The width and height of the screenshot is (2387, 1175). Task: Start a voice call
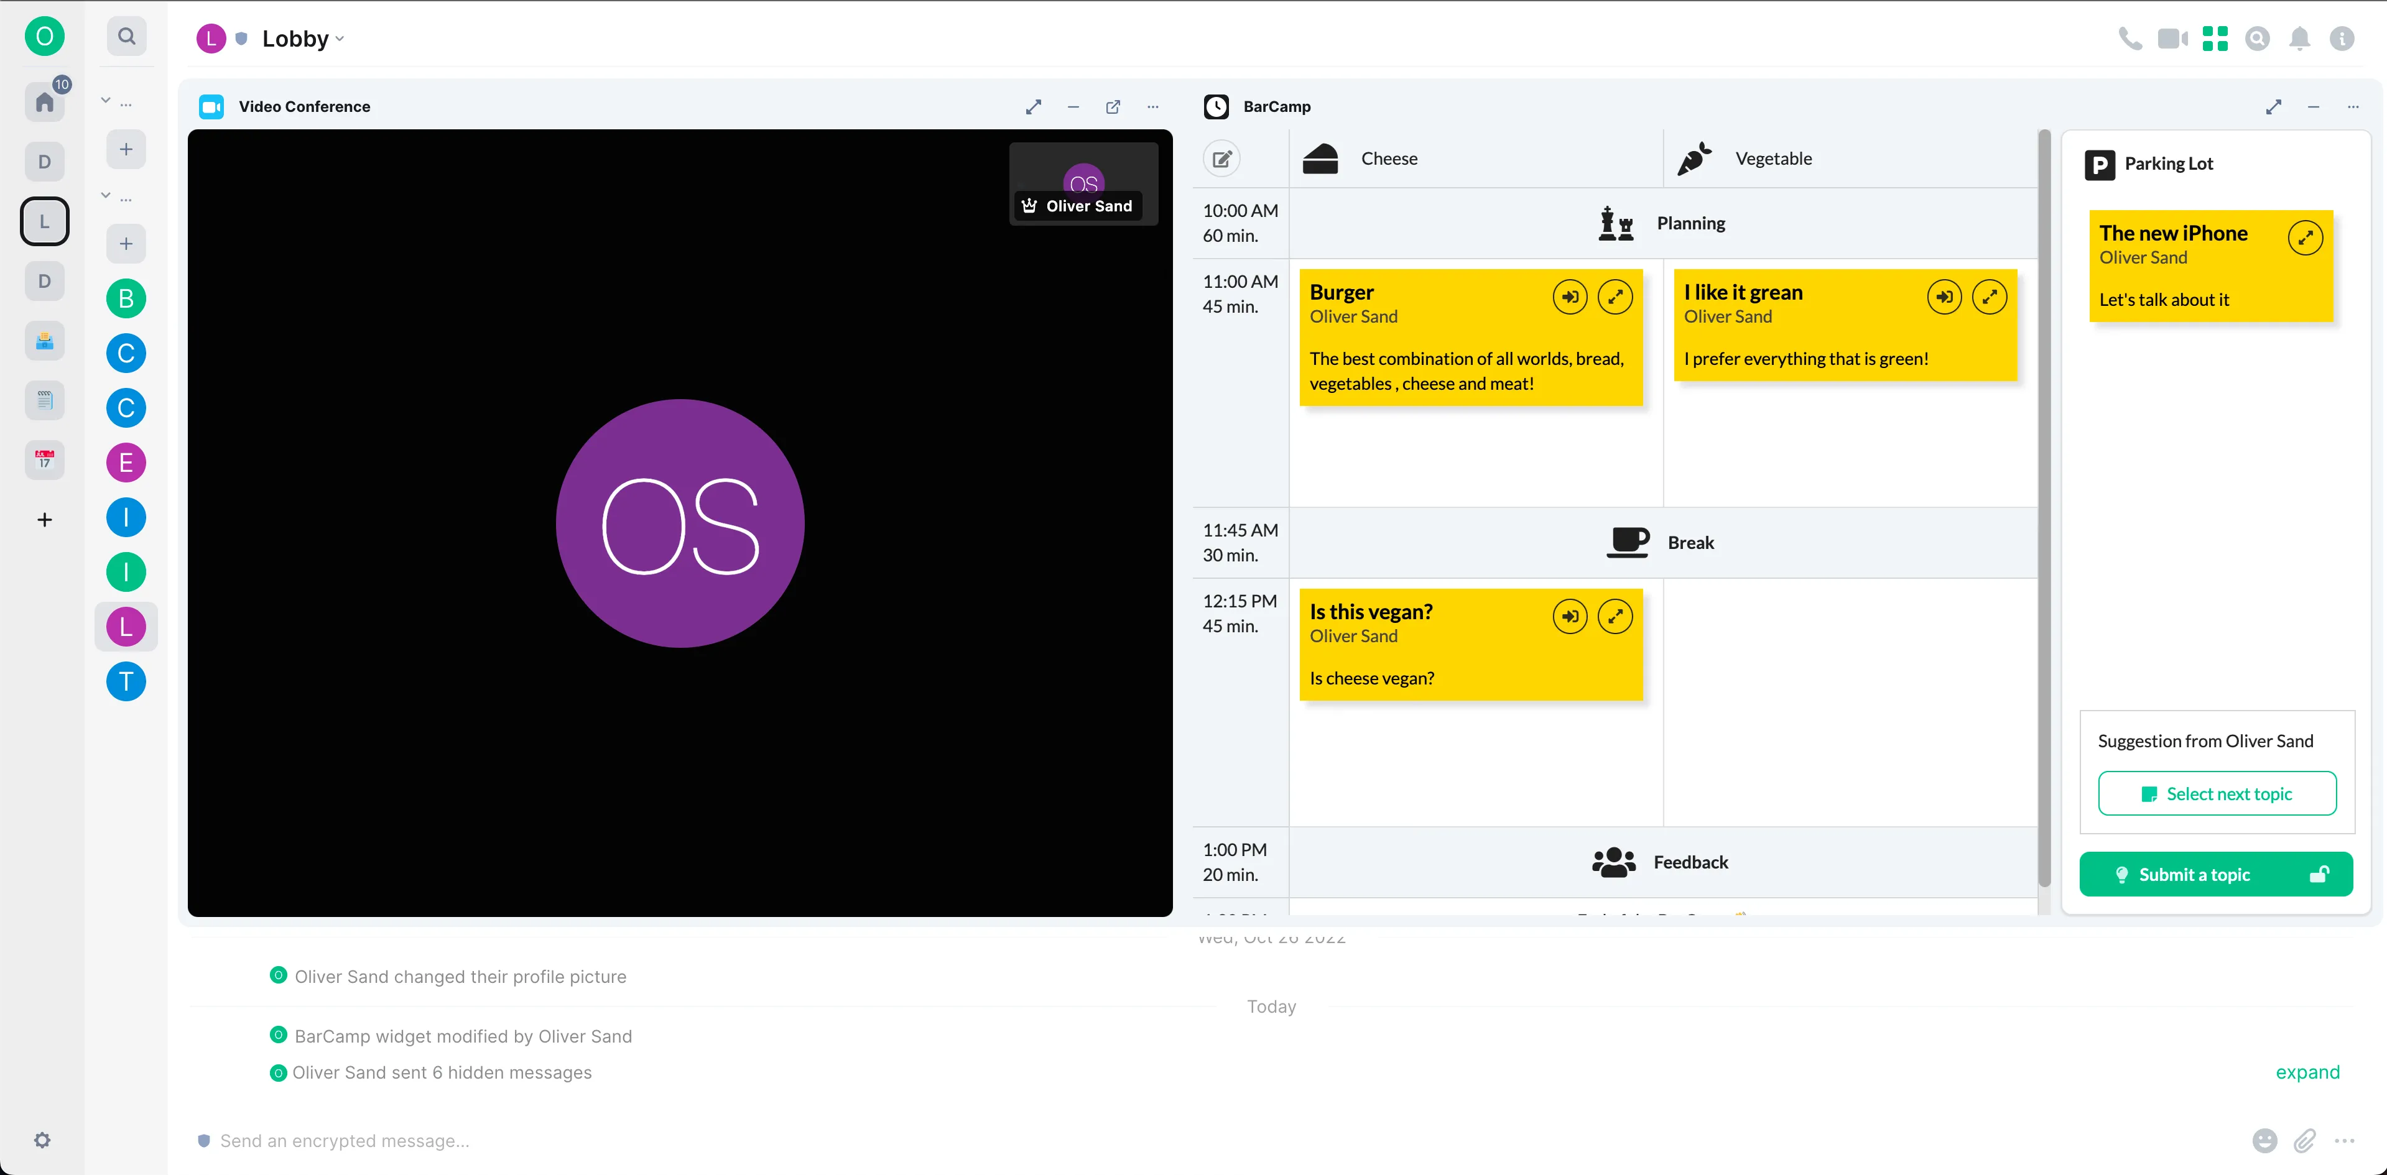2130,38
